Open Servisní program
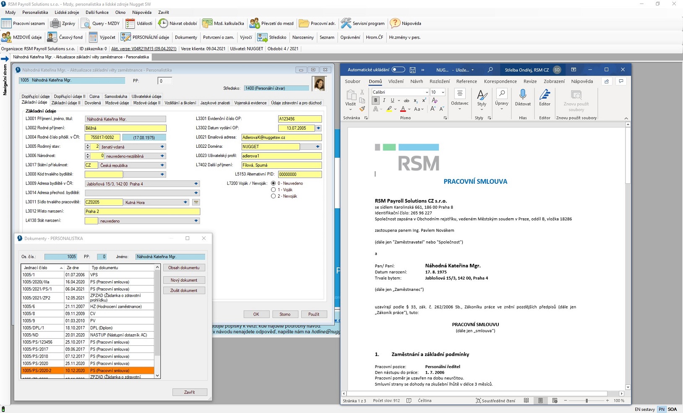 coord(363,24)
